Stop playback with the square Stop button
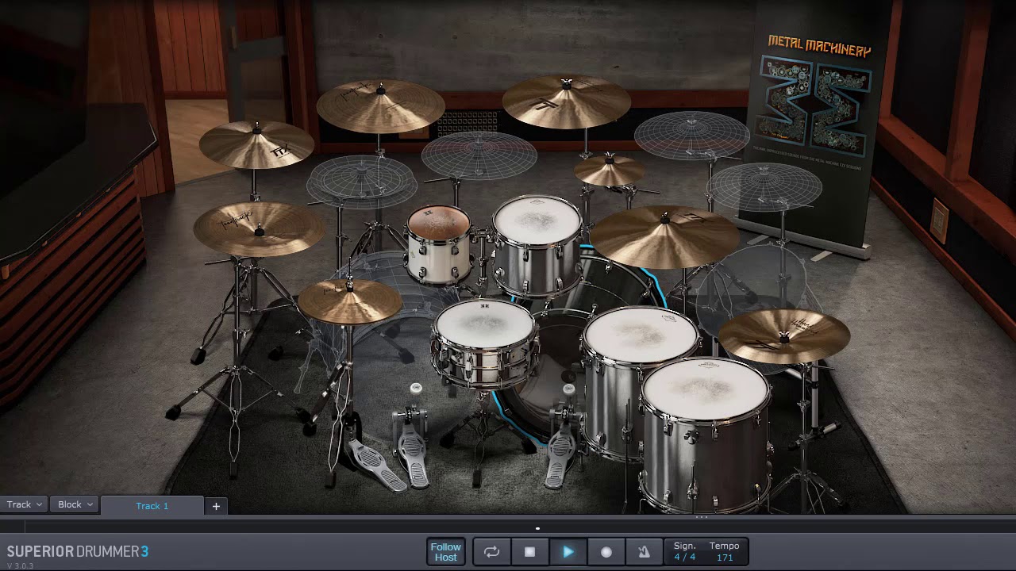1016x571 pixels. point(530,552)
